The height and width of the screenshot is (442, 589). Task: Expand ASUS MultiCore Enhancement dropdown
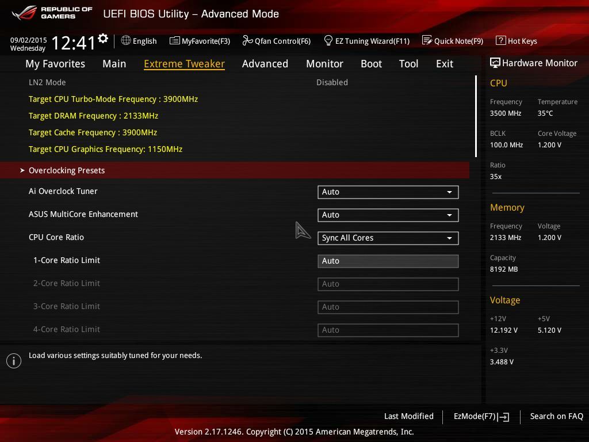click(388, 215)
